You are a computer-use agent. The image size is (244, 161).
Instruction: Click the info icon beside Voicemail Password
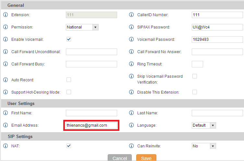point(131,39)
